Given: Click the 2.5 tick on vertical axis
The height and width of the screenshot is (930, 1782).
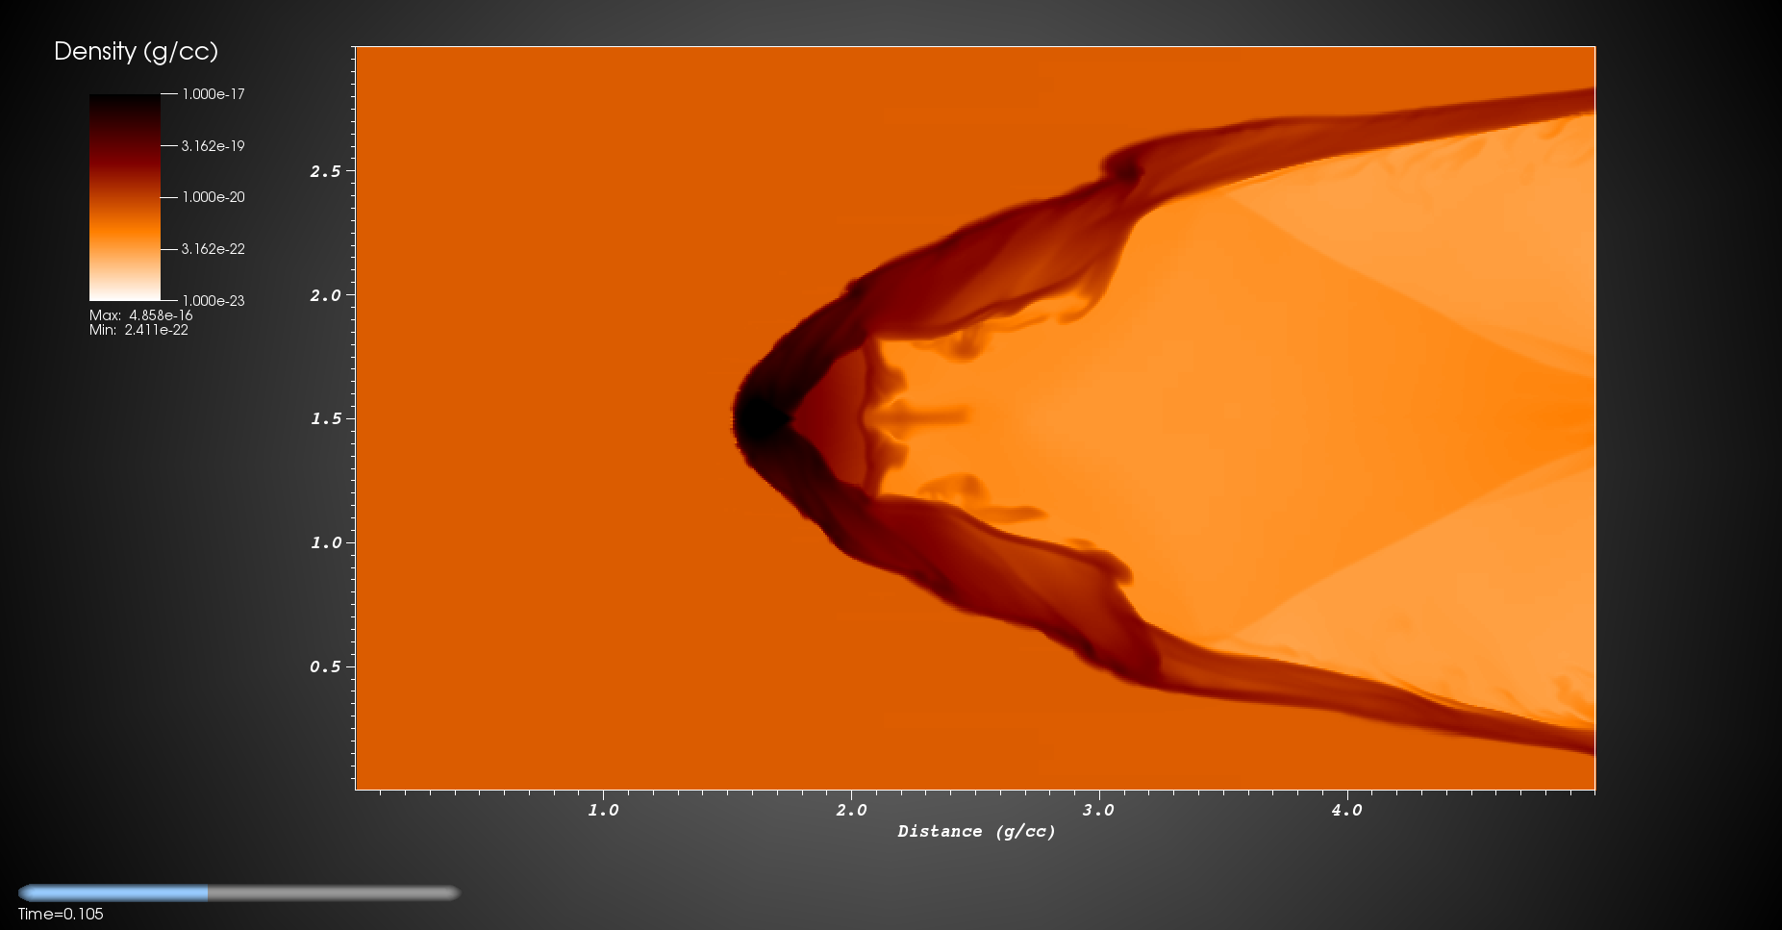Looking at the screenshot, I should point(325,171).
